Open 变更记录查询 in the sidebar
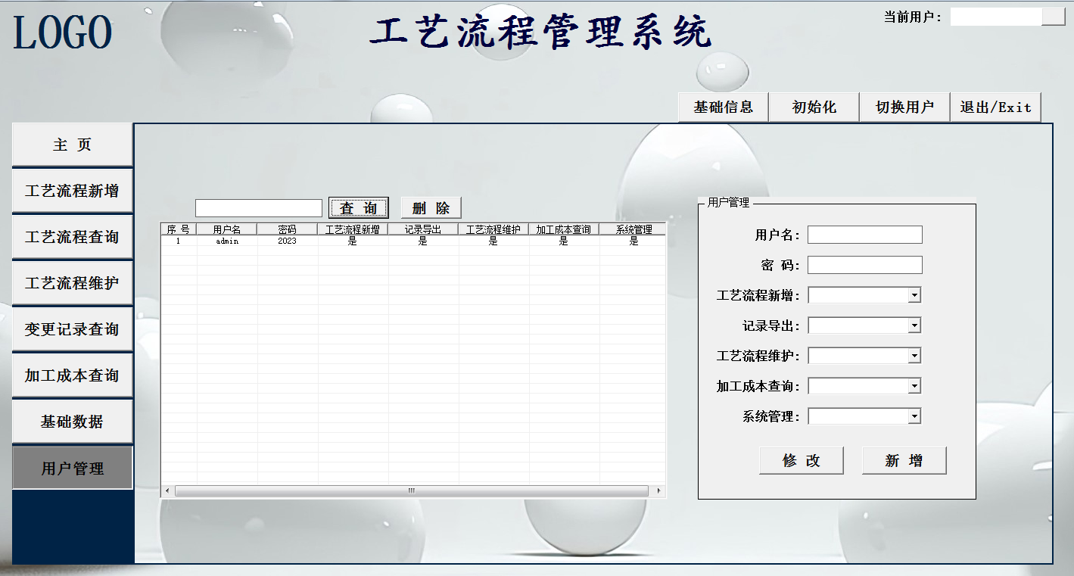This screenshot has width=1074, height=576. click(72, 329)
